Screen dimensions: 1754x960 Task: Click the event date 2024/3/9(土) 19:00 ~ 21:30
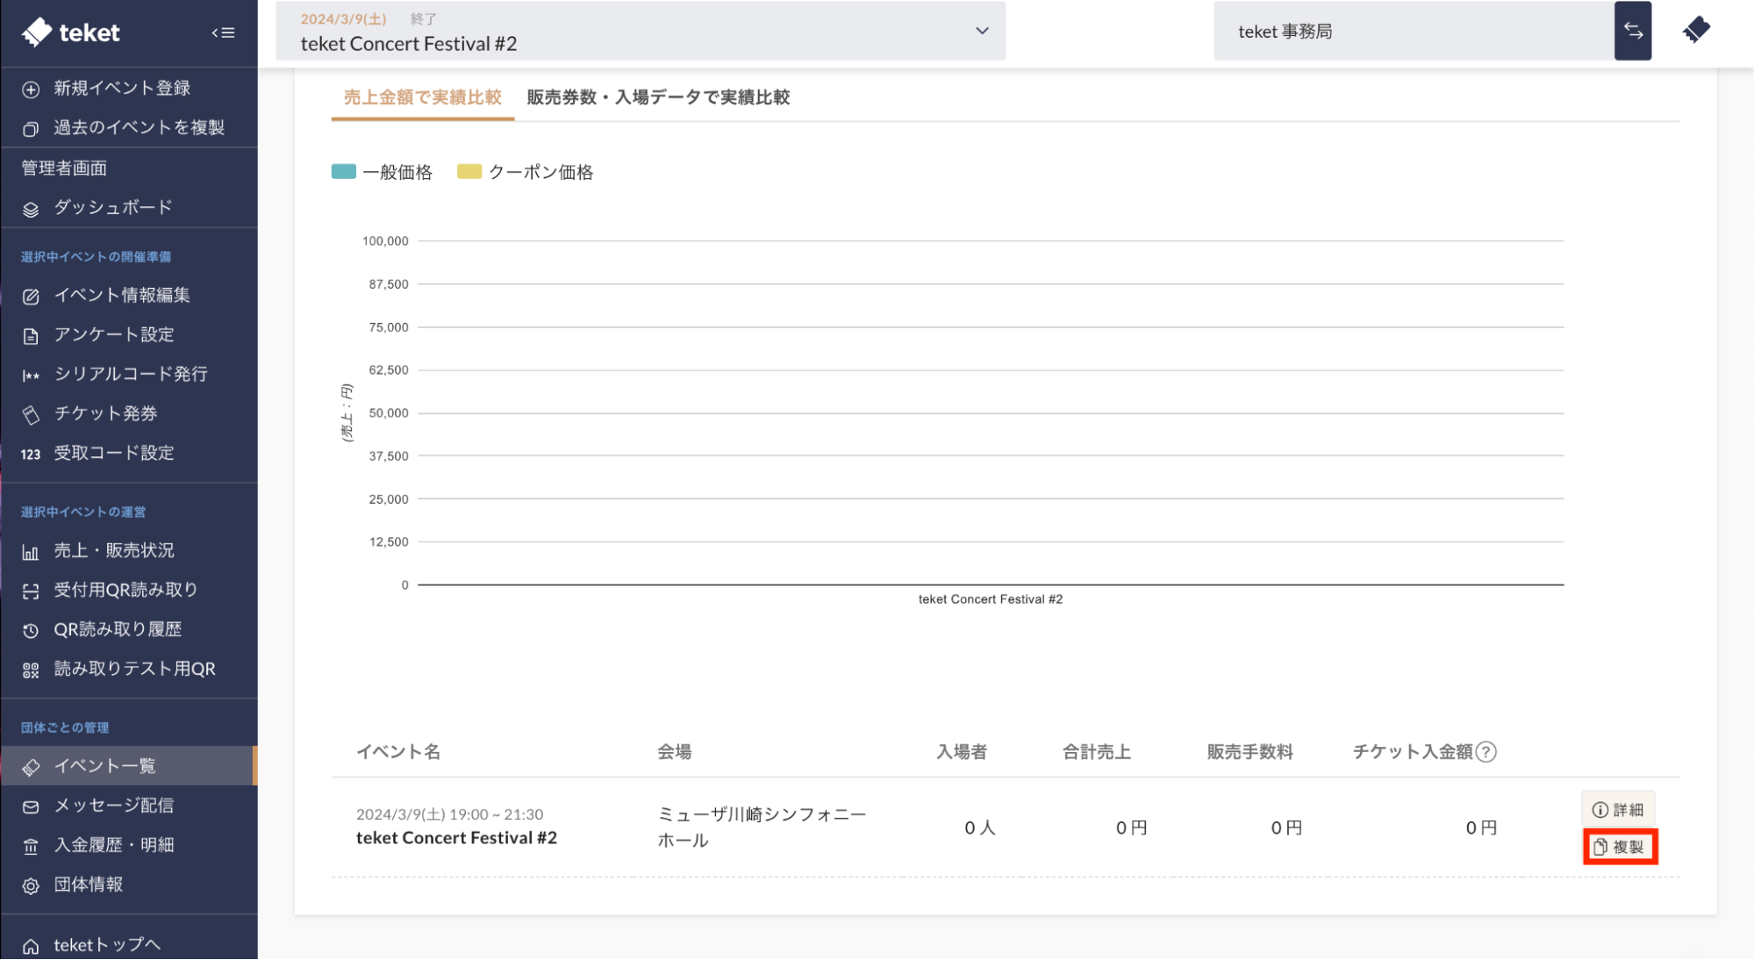(449, 814)
